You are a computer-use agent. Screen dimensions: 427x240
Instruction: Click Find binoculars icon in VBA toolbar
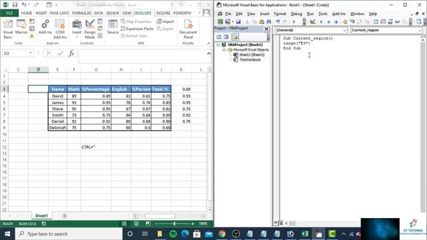tap(268, 22)
